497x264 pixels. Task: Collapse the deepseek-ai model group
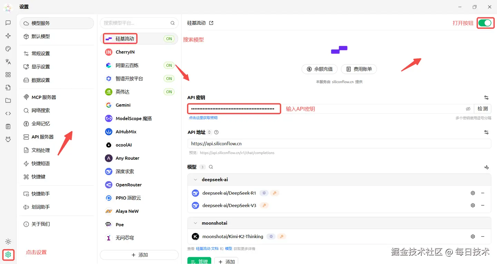coord(195,180)
